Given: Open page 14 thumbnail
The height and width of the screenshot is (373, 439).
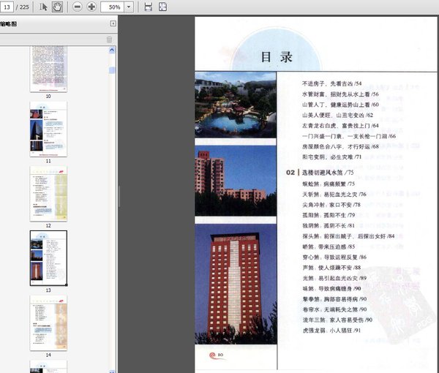Looking at the screenshot, I should (48, 323).
